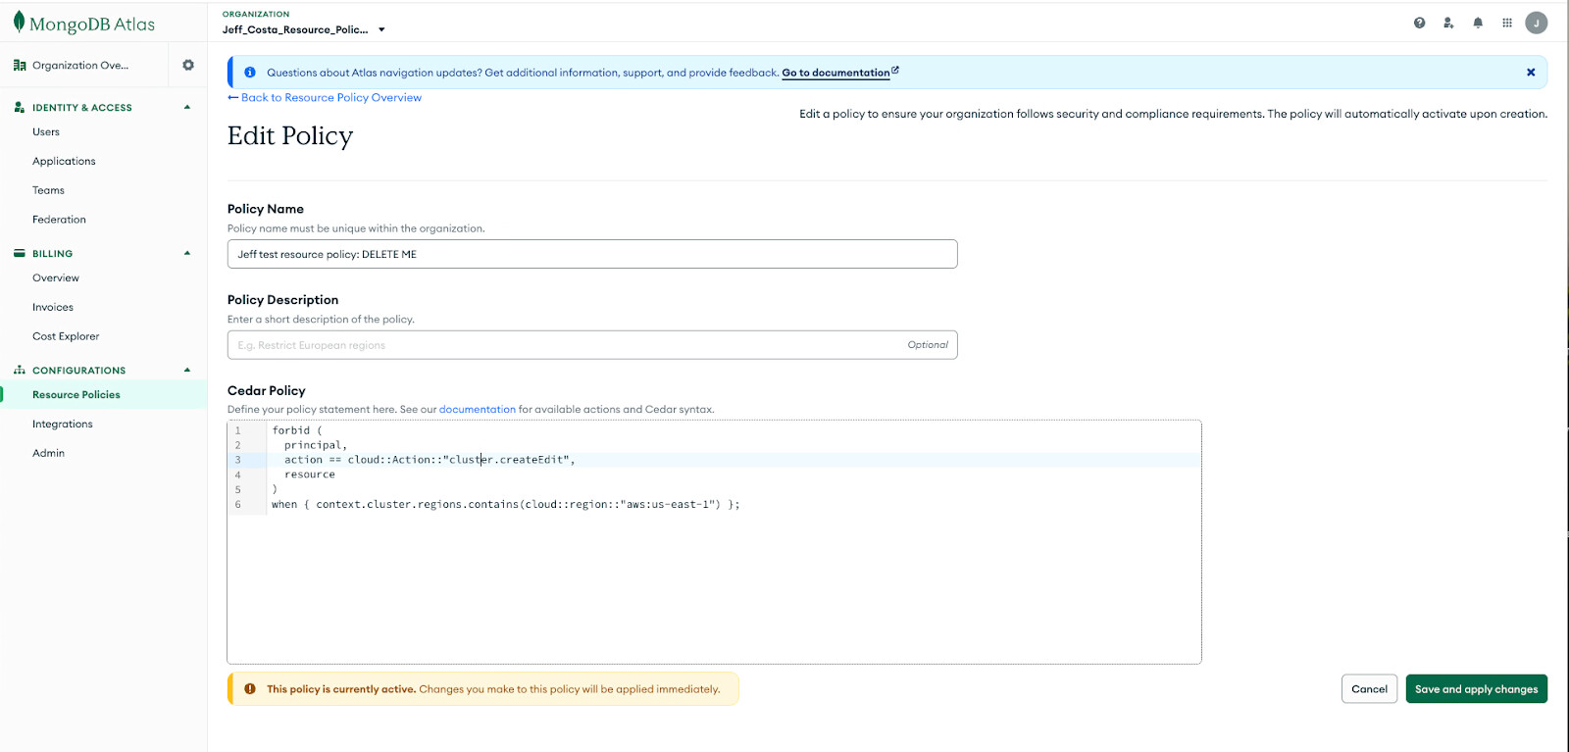
Task: Open the Federation sidebar item
Action: [59, 220]
